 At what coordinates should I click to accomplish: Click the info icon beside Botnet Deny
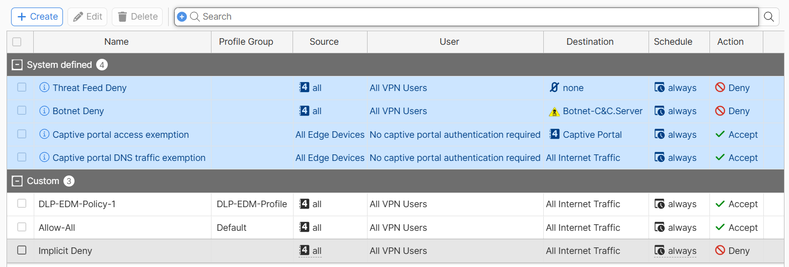click(x=44, y=111)
